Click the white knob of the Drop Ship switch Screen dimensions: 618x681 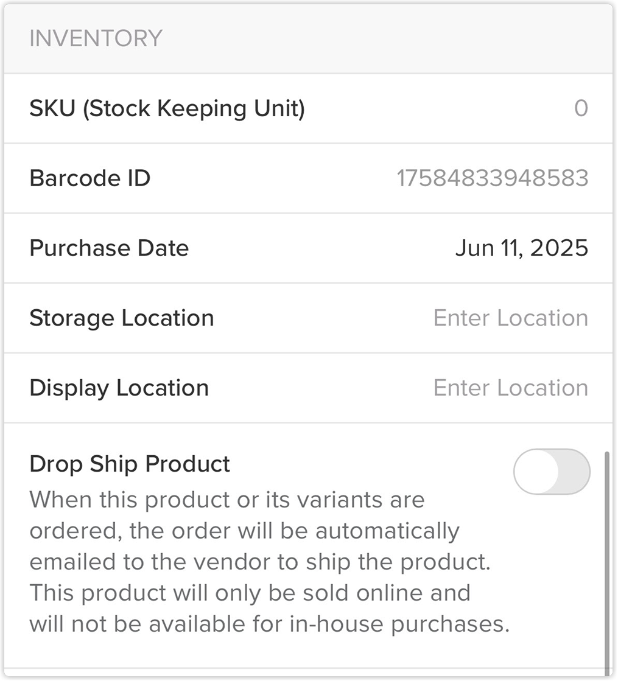[x=537, y=472]
